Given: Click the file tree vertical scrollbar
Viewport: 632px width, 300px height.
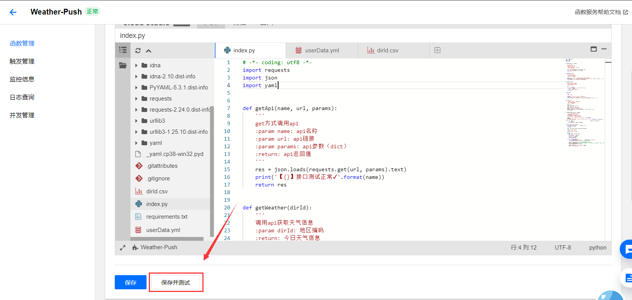Looking at the screenshot, I should click(x=212, y=172).
